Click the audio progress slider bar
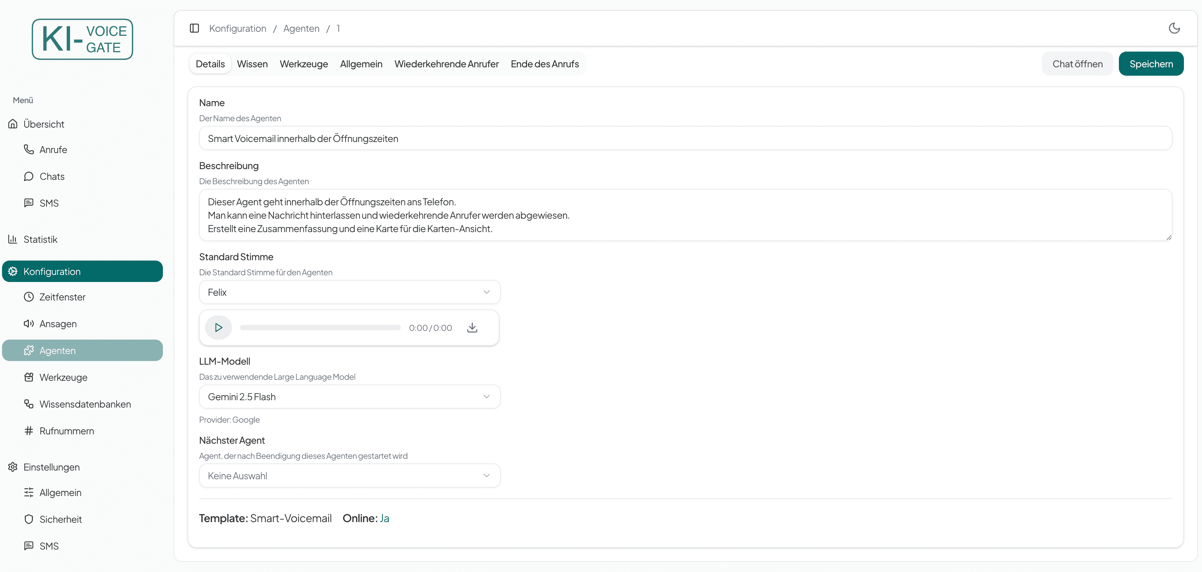This screenshot has height=572, width=1202. tap(320, 328)
